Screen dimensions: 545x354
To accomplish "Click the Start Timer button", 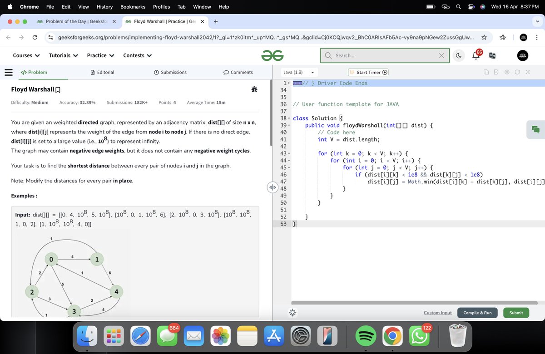I will pyautogui.click(x=368, y=72).
